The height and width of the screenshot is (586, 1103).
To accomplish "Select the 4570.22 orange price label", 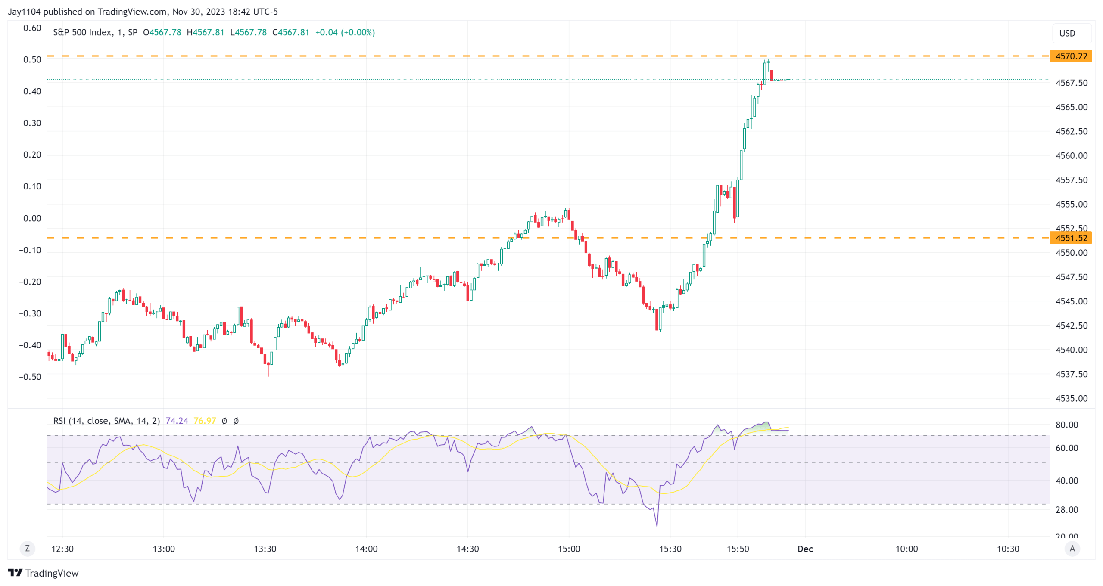I will 1071,56.
